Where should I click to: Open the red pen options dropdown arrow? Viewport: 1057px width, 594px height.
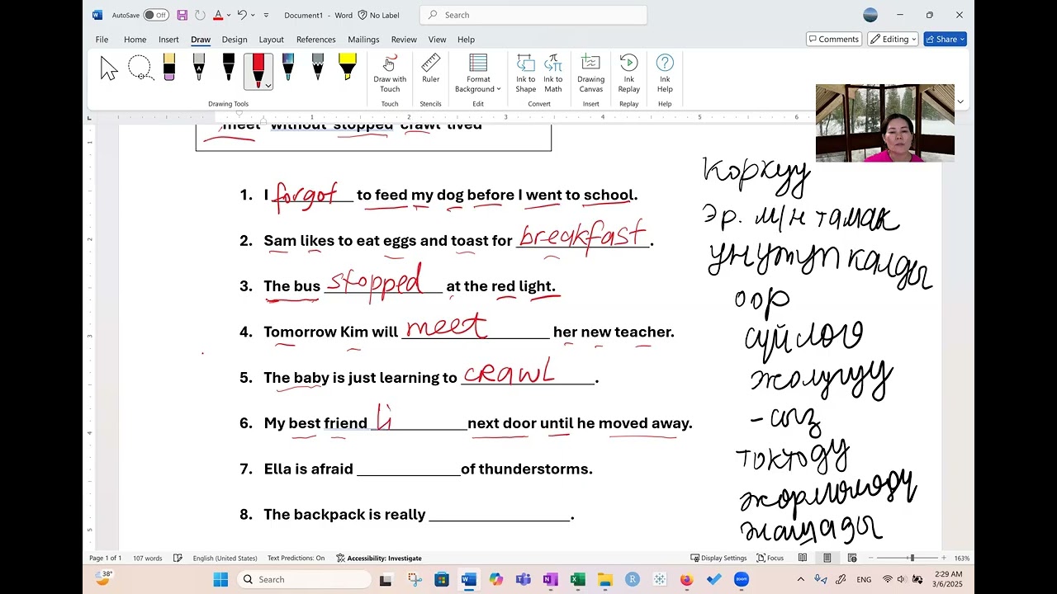point(268,85)
